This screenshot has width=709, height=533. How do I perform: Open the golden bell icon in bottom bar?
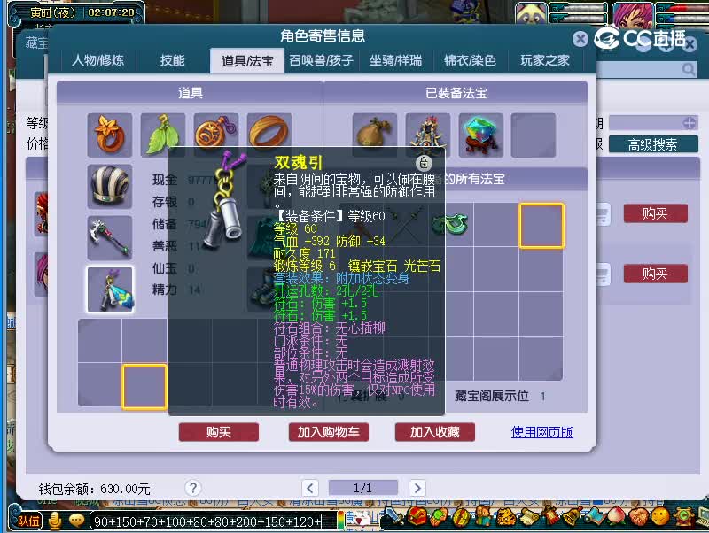point(572,516)
